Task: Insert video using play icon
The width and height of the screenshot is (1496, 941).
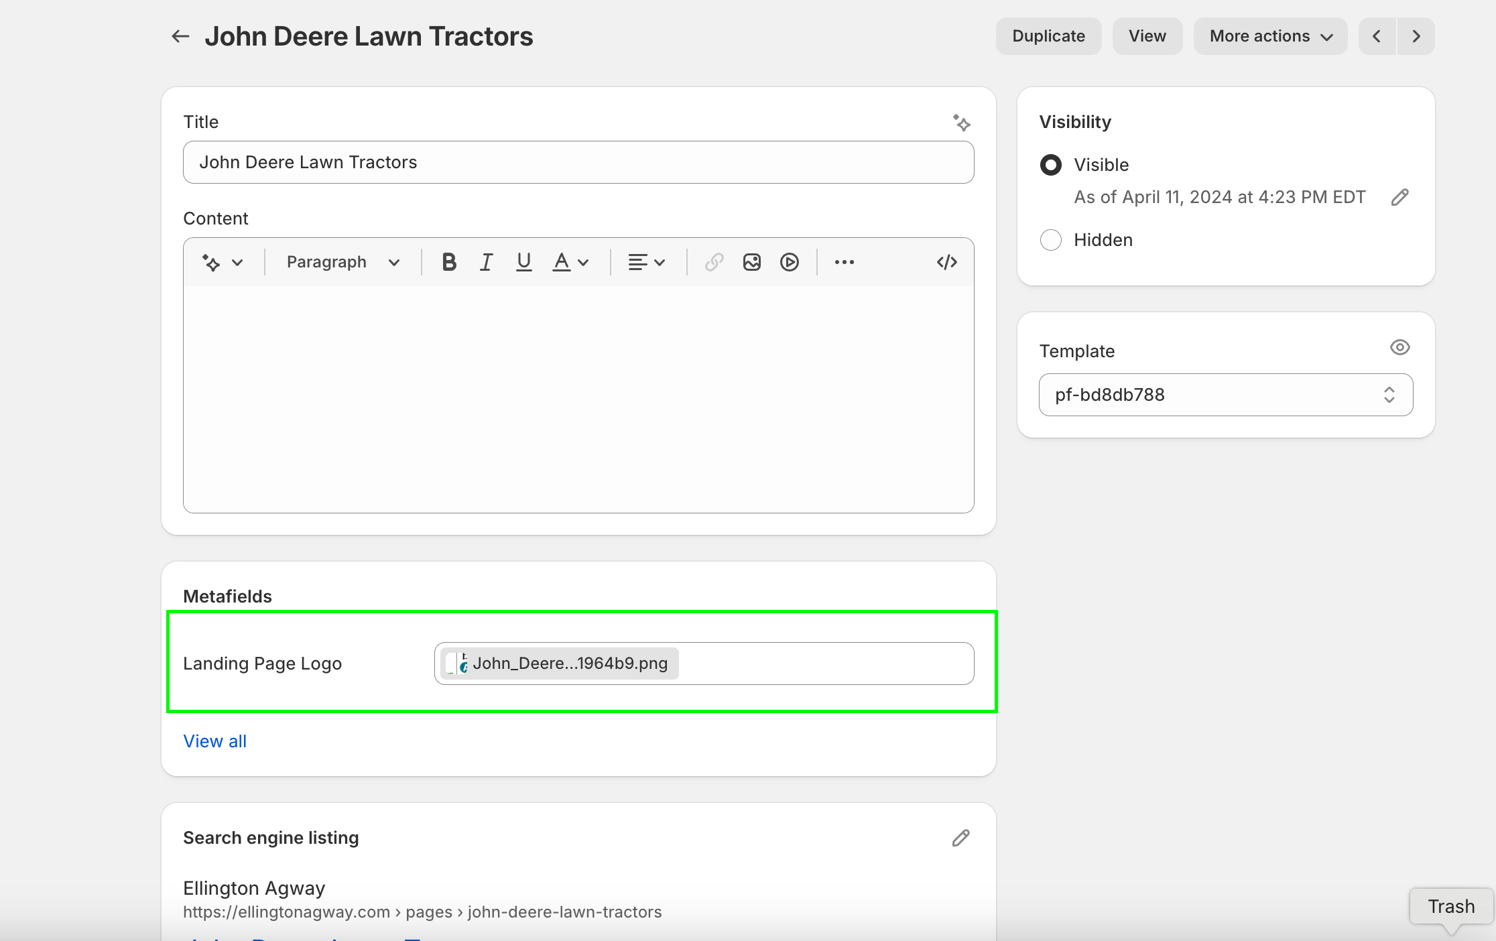Action: (x=790, y=262)
